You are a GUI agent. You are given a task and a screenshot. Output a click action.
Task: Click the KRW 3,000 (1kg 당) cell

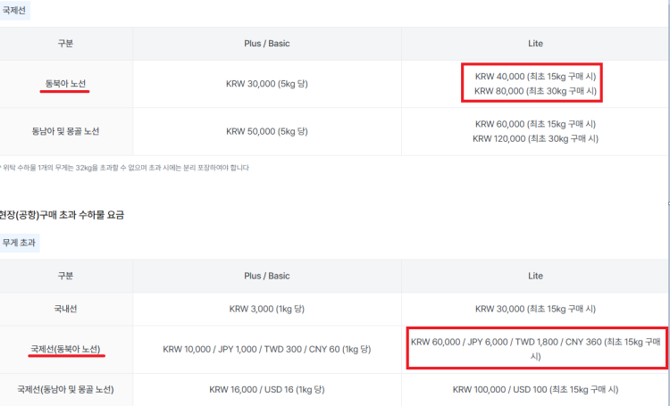(x=267, y=309)
